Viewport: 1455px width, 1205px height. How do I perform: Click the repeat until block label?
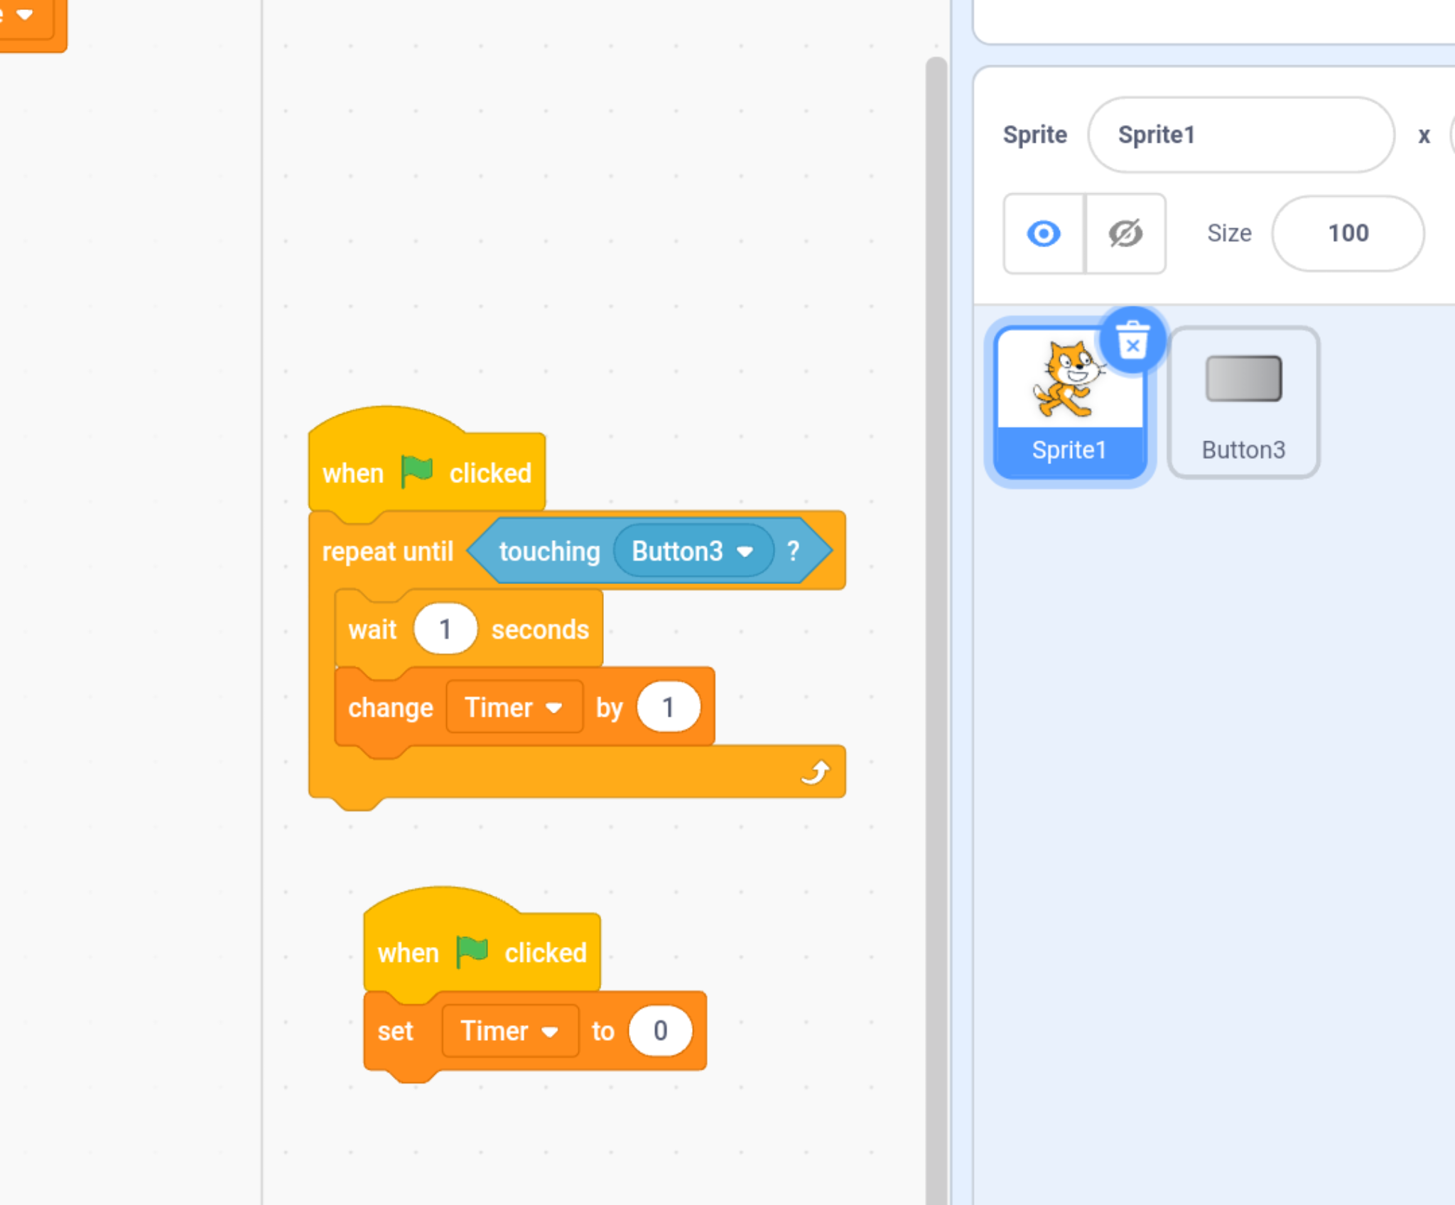coord(387,552)
